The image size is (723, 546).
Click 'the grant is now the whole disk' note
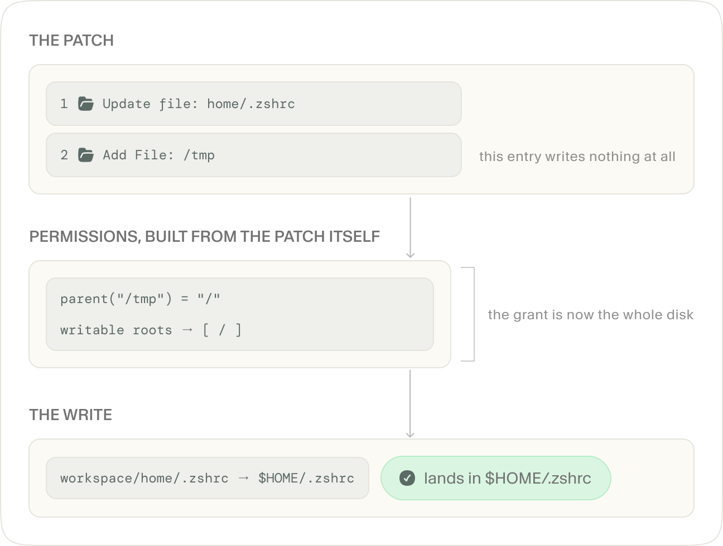tap(591, 315)
